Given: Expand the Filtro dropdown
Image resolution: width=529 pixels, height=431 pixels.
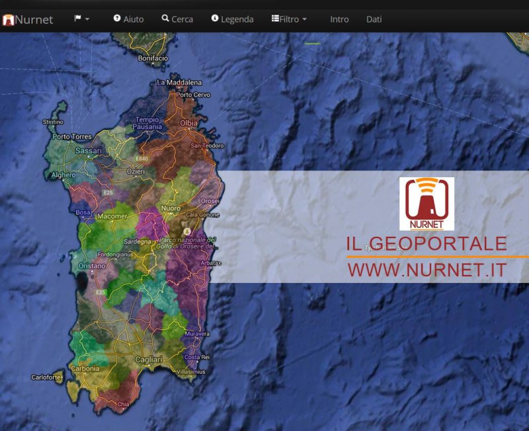Looking at the screenshot, I should pyautogui.click(x=290, y=19).
